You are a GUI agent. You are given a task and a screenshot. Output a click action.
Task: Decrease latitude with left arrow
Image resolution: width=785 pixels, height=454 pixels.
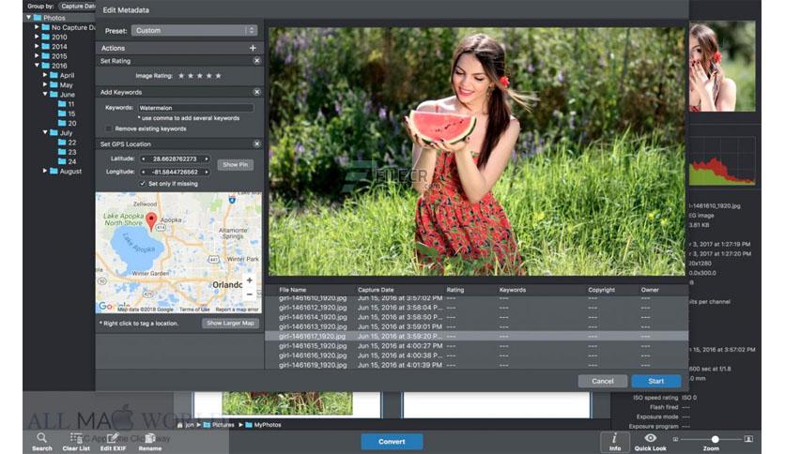(x=143, y=159)
